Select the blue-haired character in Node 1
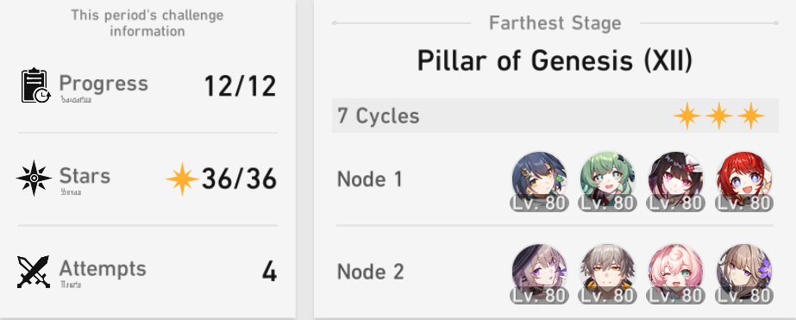 pyautogui.click(x=539, y=181)
